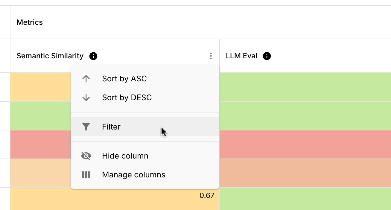The width and height of the screenshot is (391, 210).
Task: Click the Manage columns bars icon
Action: (x=86, y=175)
